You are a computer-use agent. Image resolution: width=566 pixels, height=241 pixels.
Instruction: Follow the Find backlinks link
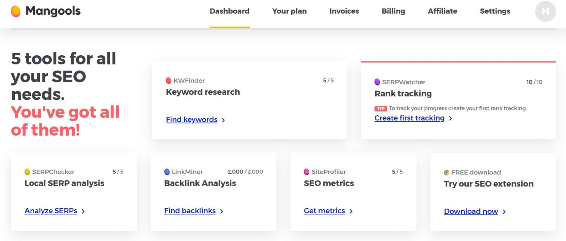(x=190, y=211)
